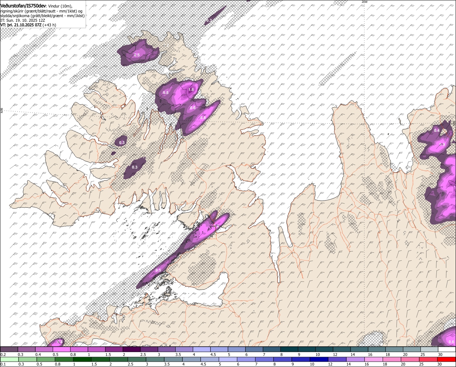Screen dimensions: 456x367
Task: Click the lower legend swatch starting at 0.5
Action: (46, 359)
